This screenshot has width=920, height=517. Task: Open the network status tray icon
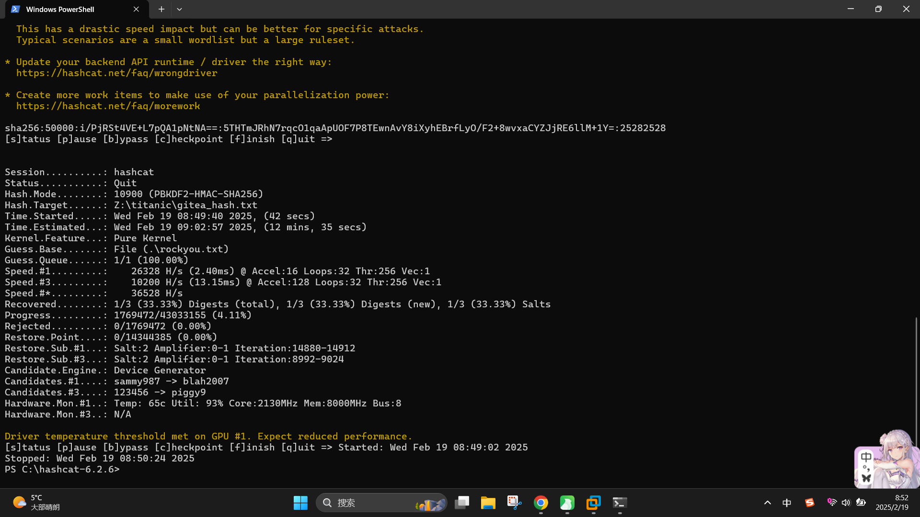pos(832,502)
